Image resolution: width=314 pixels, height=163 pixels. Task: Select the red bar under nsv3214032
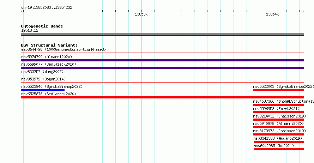coord(279,120)
